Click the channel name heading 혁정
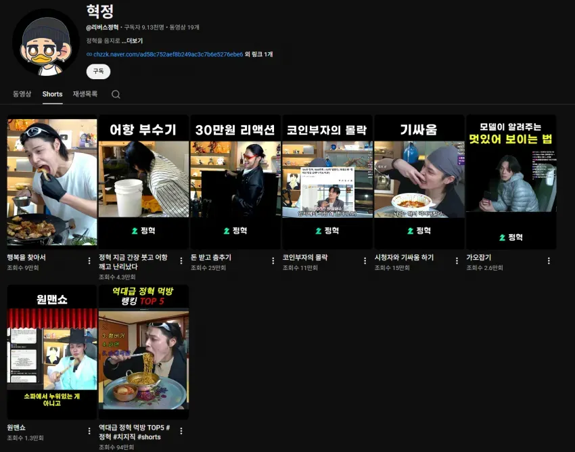Viewport: 575px width, 452px height. (x=100, y=12)
